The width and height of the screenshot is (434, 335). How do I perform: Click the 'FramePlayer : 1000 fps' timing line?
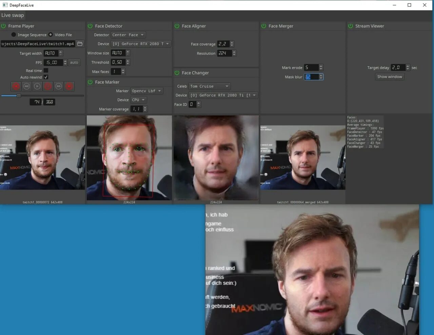[365, 128]
